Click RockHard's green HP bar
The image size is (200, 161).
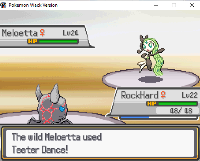pos(178,104)
